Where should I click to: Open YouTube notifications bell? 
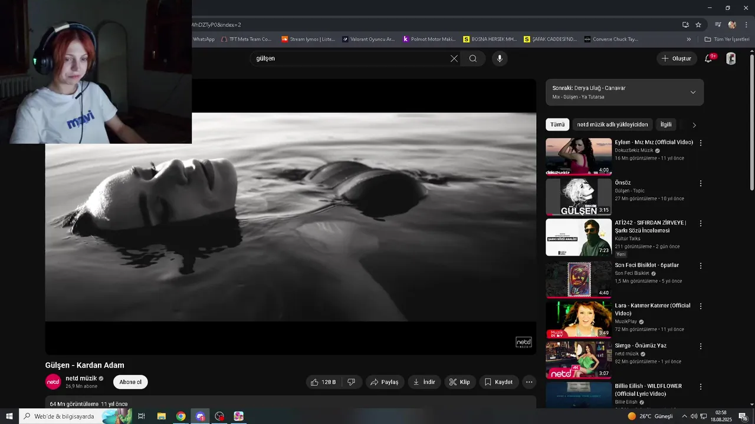click(708, 58)
